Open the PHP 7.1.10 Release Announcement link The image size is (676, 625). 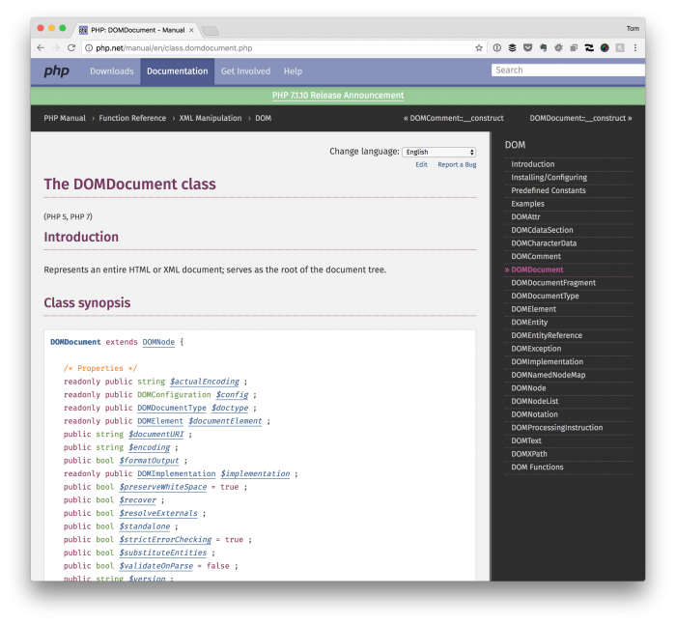[338, 96]
